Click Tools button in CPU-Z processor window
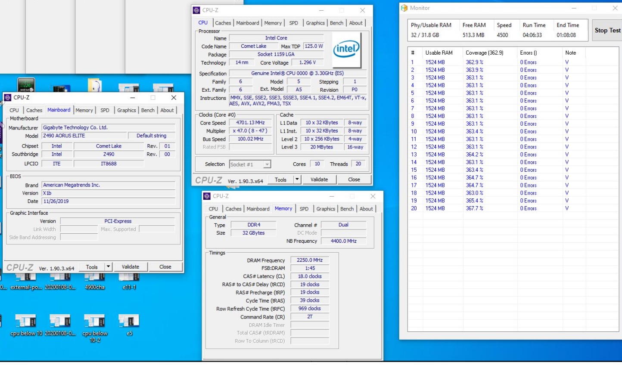 [x=280, y=180]
